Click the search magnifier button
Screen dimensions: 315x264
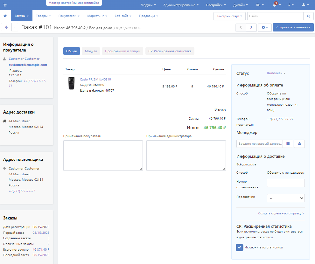coord(308,16)
